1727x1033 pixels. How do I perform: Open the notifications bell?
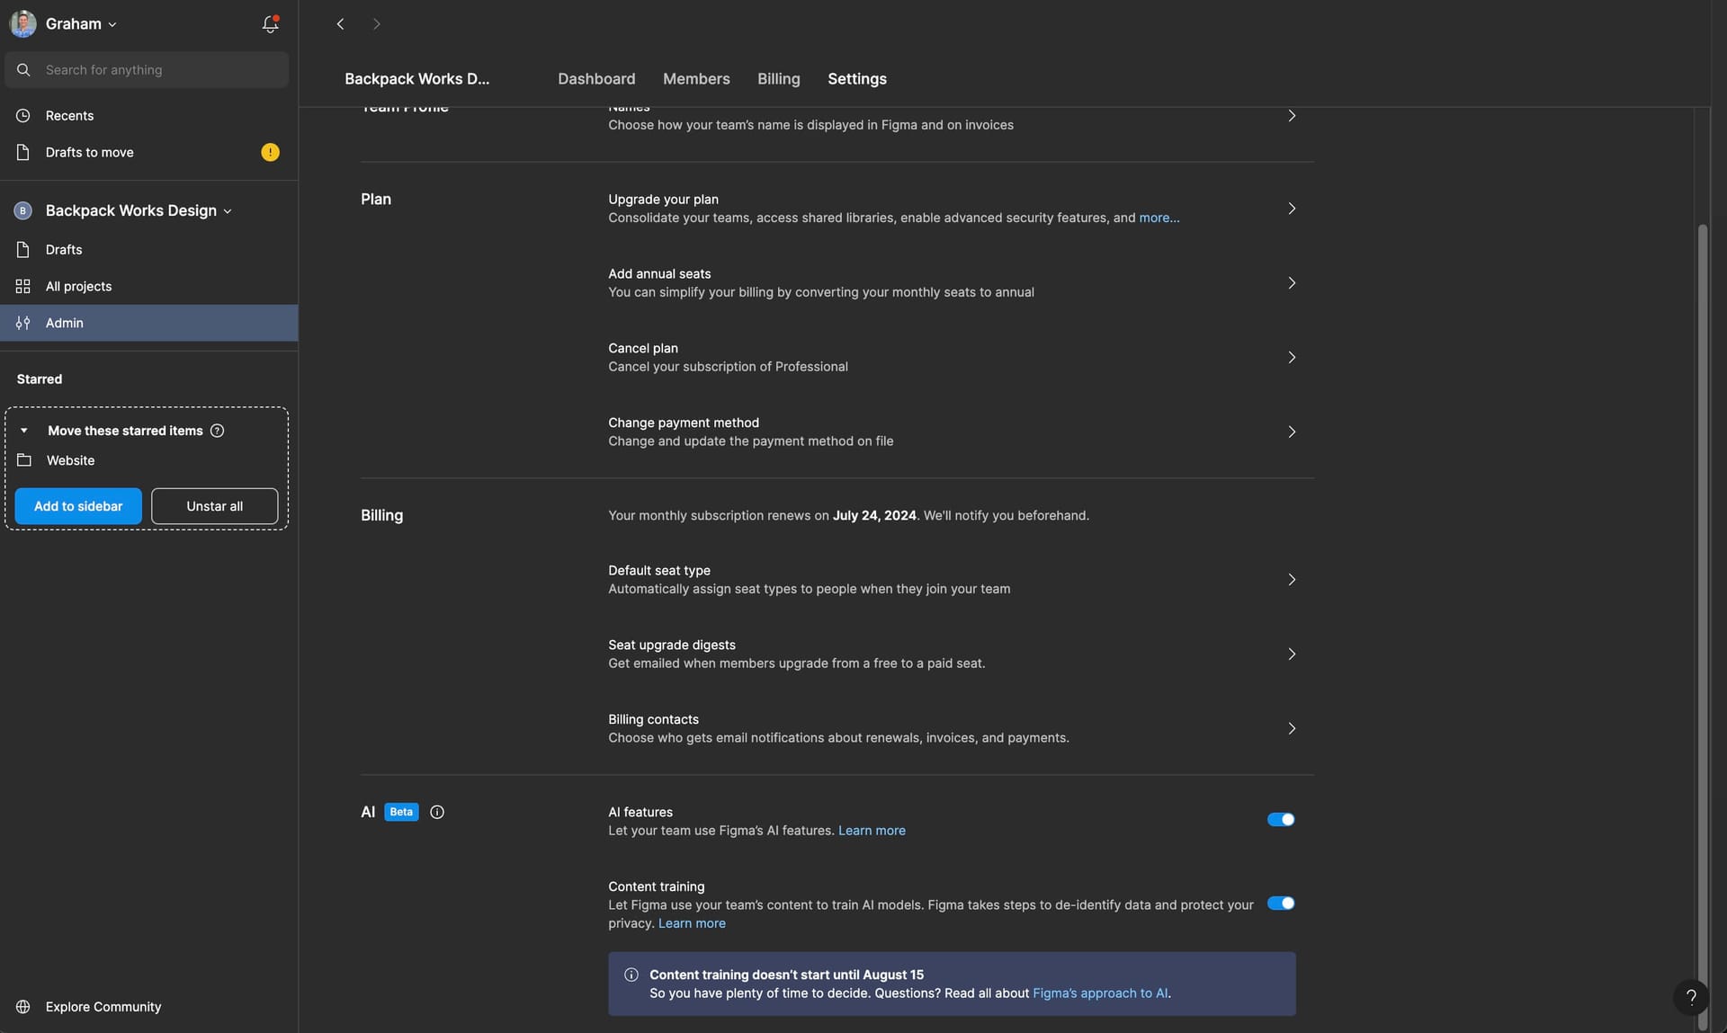268,23
